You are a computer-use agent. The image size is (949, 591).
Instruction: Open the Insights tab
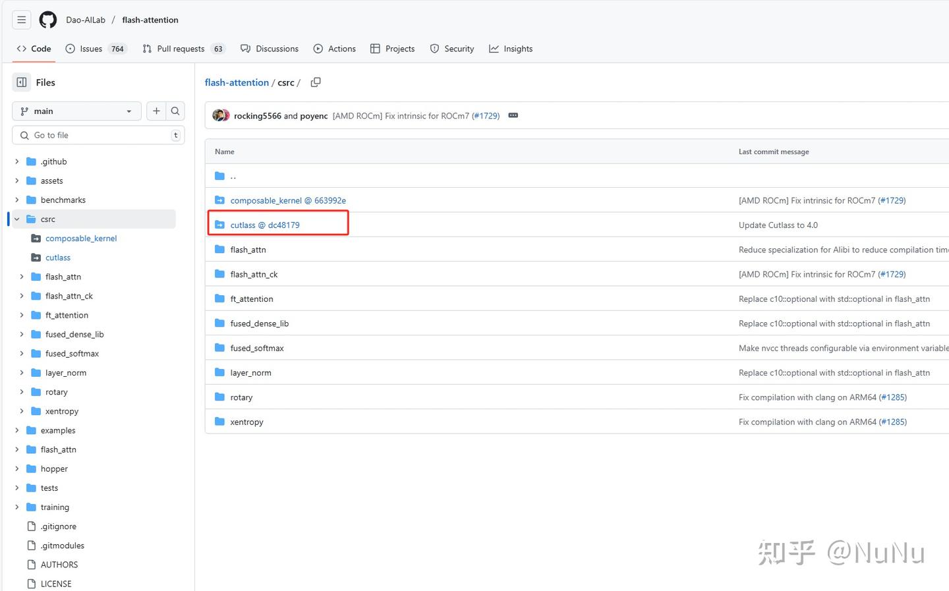point(511,49)
